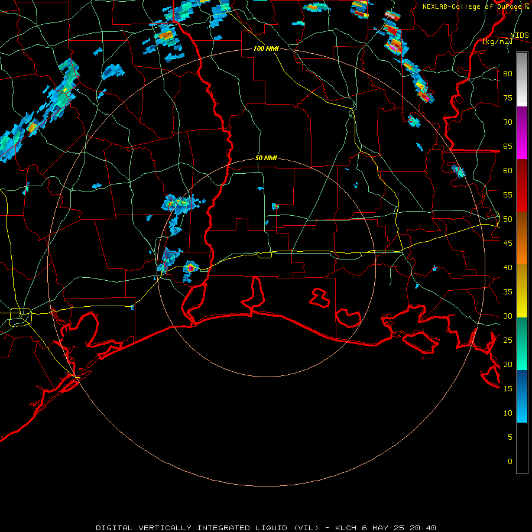Image resolution: width=532 pixels, height=532 pixels.
Task: Click the "50 NMI" range ring label
Action: [266, 158]
